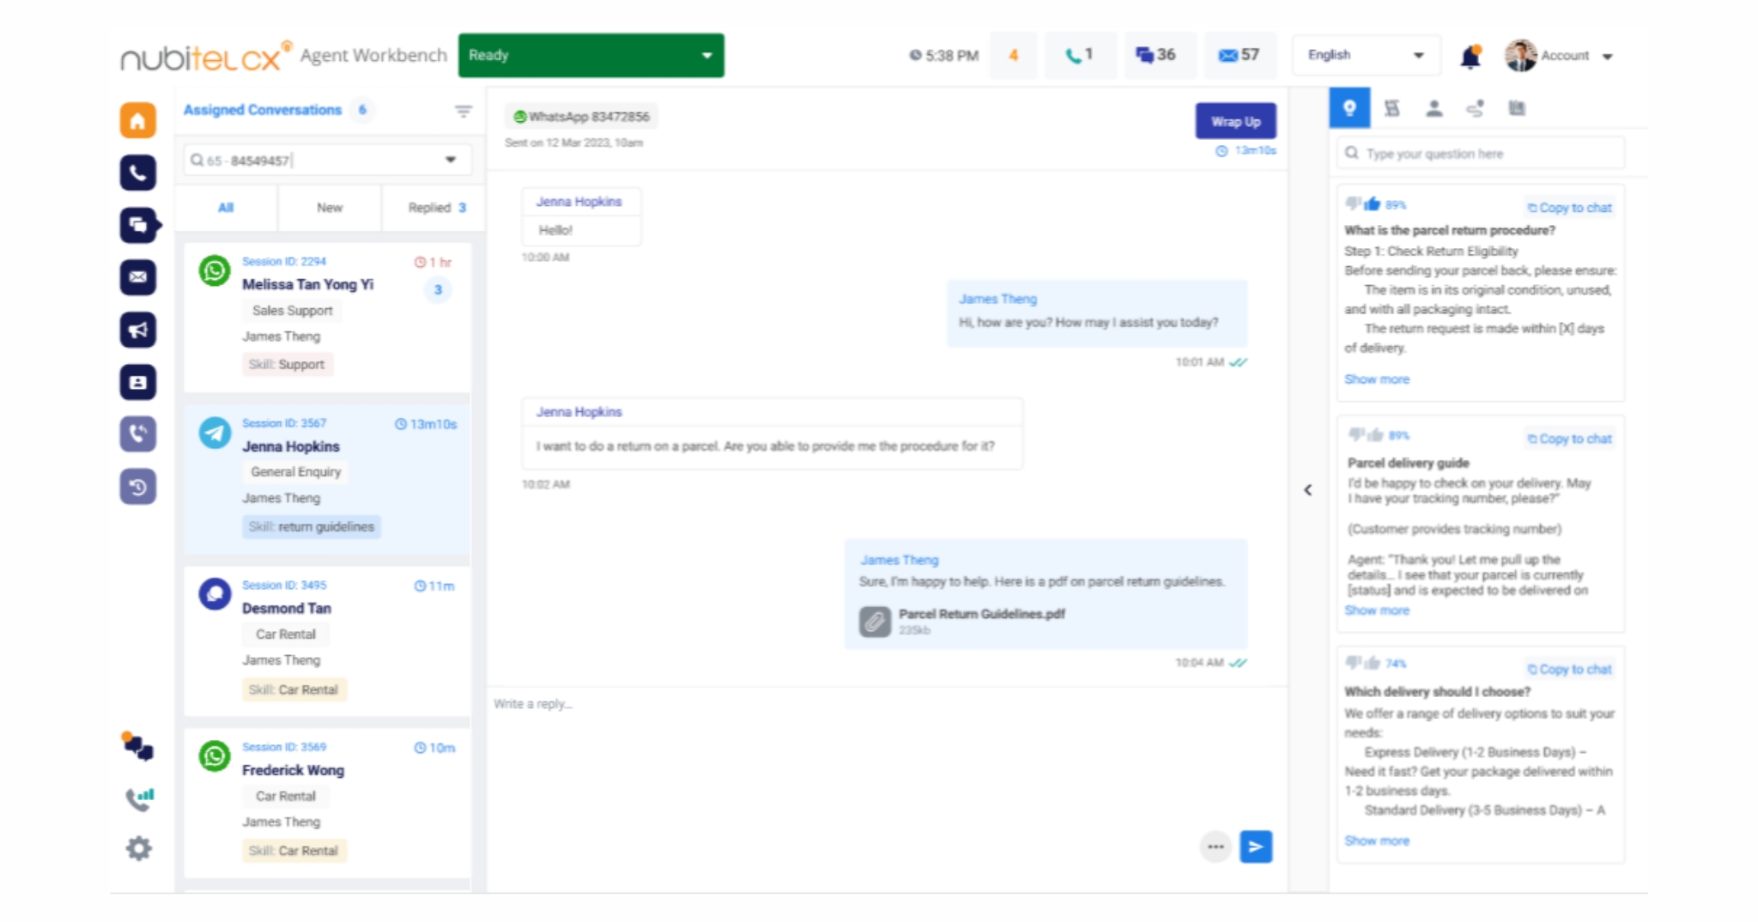Switch to the knowledge base library icon

point(1516,108)
